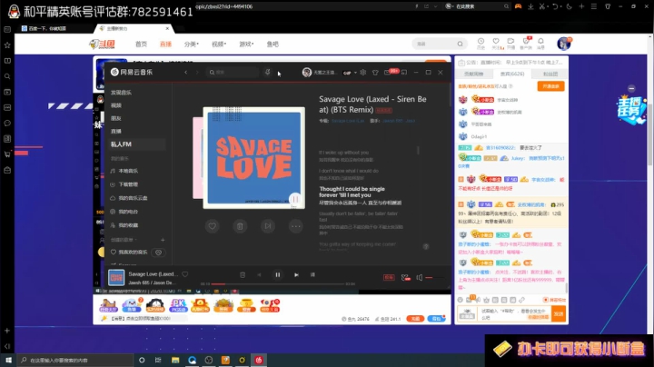Pause playback in the bottom player bar
654x367 pixels.
[x=278, y=275]
